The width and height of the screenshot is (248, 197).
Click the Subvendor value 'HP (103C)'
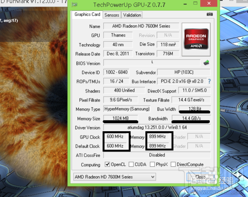pos(184,72)
